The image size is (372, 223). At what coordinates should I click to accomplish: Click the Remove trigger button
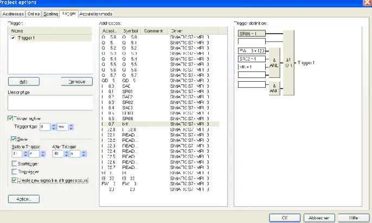click(x=77, y=82)
